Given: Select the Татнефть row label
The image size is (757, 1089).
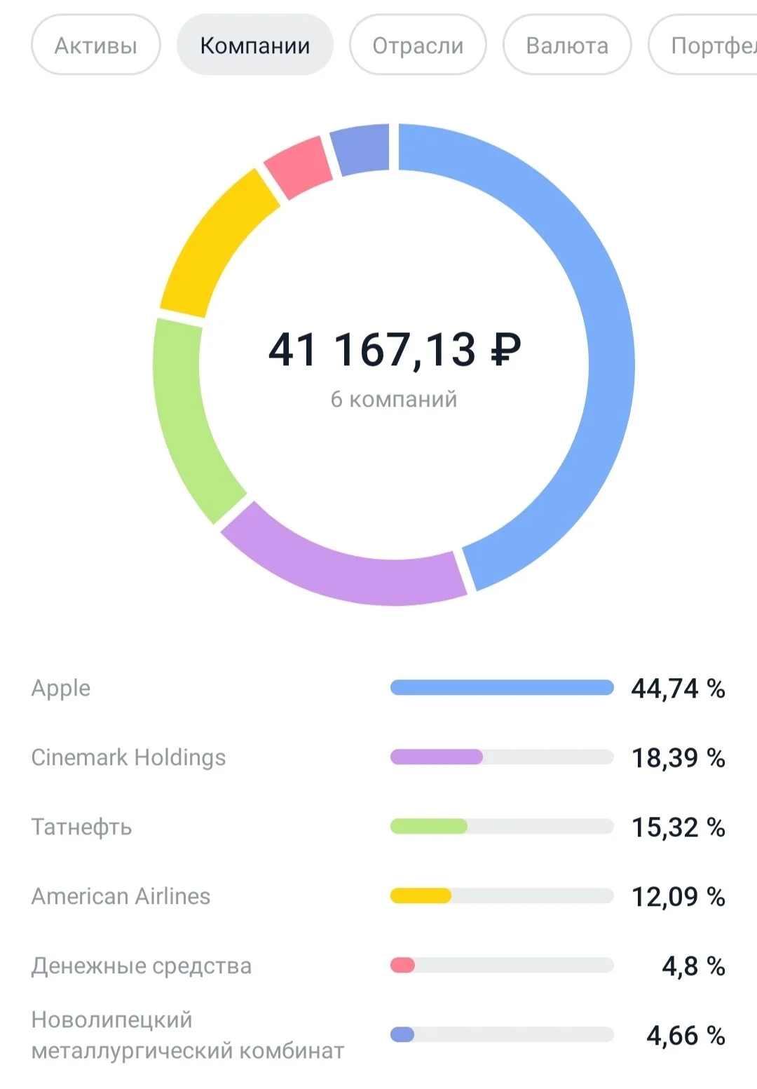Looking at the screenshot, I should point(81,827).
